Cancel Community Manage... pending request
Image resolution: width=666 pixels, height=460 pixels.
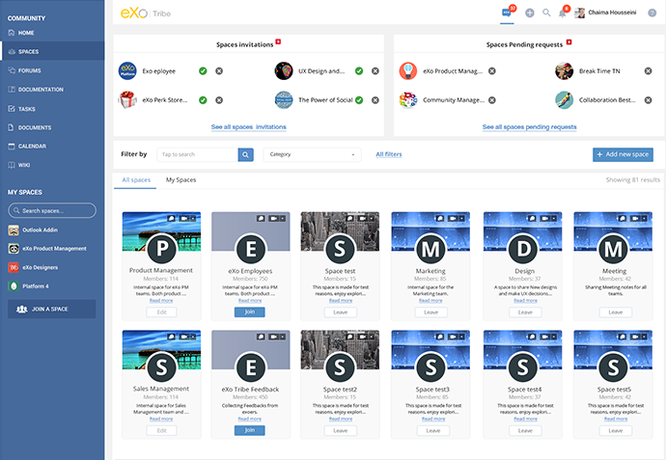pos(492,100)
